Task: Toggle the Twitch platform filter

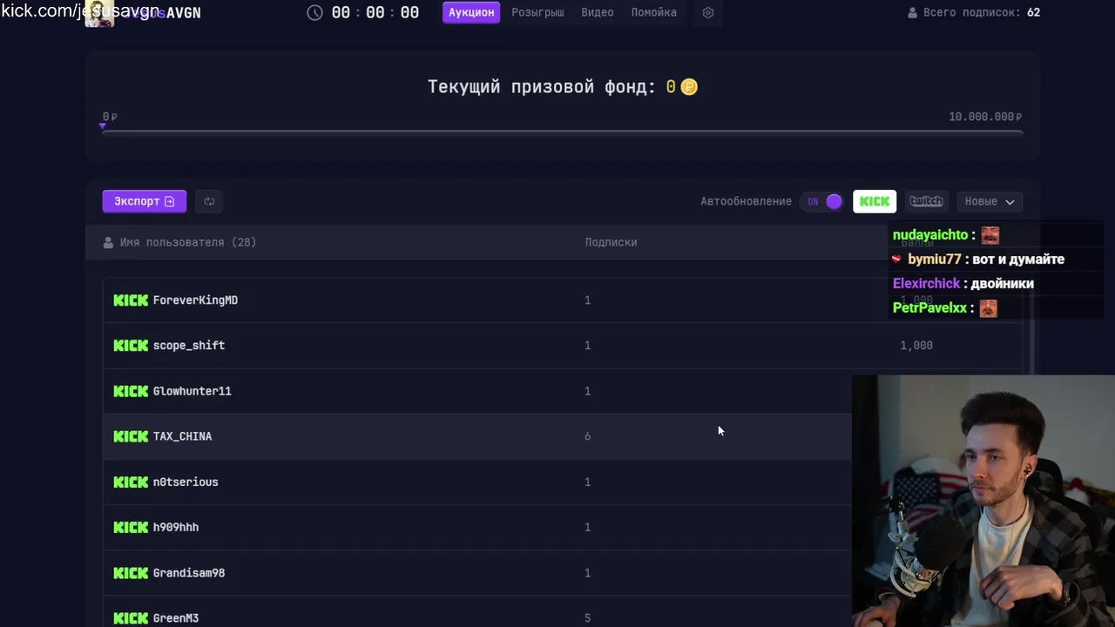Action: click(926, 201)
